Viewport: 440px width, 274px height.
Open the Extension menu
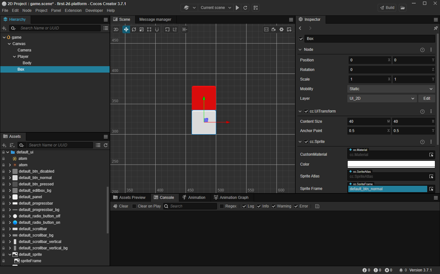(73, 11)
